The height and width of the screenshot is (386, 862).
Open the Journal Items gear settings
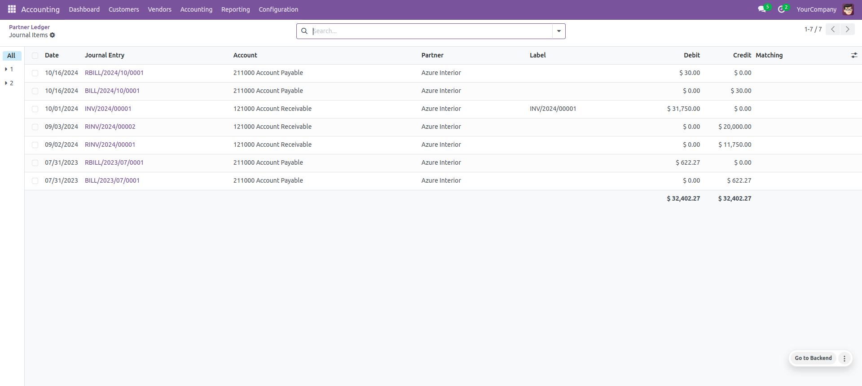[x=53, y=35]
